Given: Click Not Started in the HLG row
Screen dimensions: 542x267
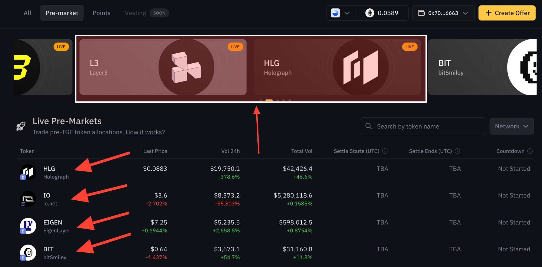Looking at the screenshot, I should click(x=514, y=169).
